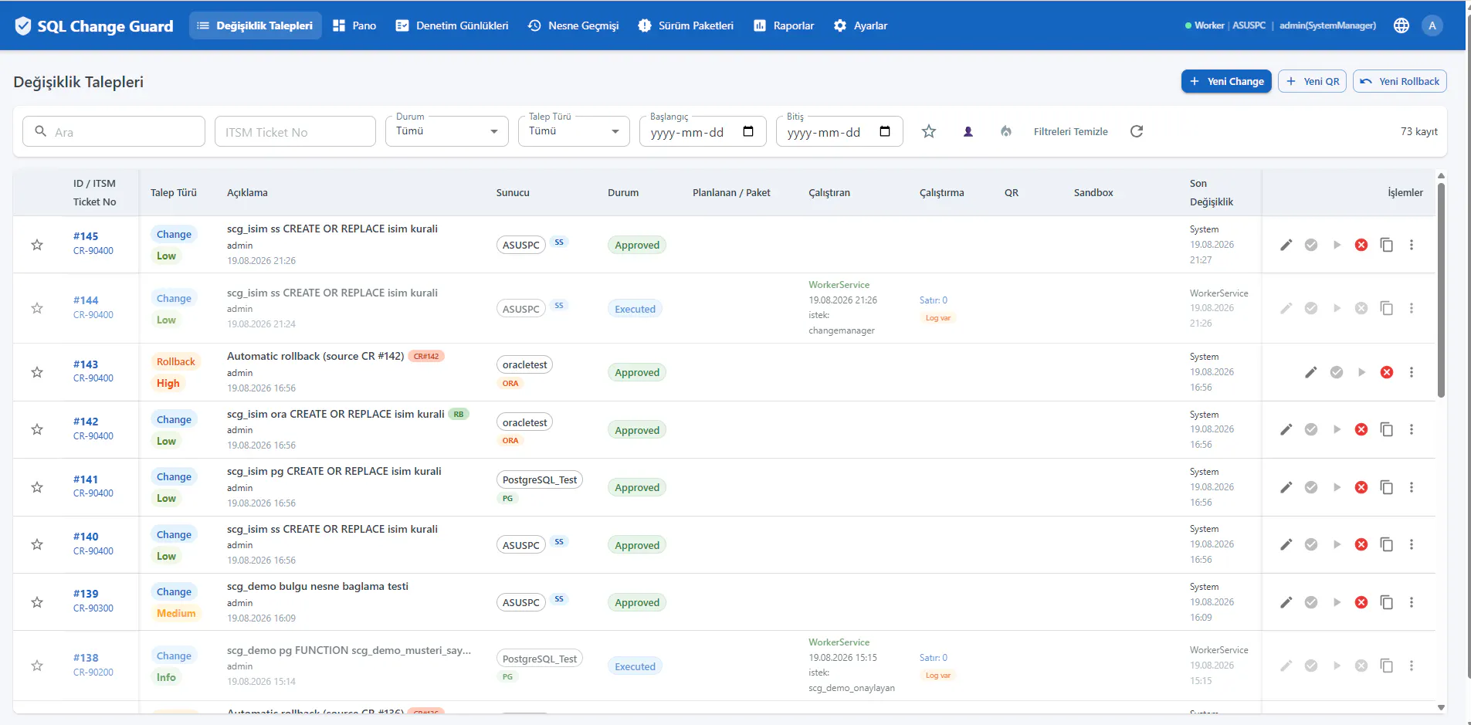Click the Yeni QR button
The height and width of the screenshot is (725, 1471).
coord(1313,81)
